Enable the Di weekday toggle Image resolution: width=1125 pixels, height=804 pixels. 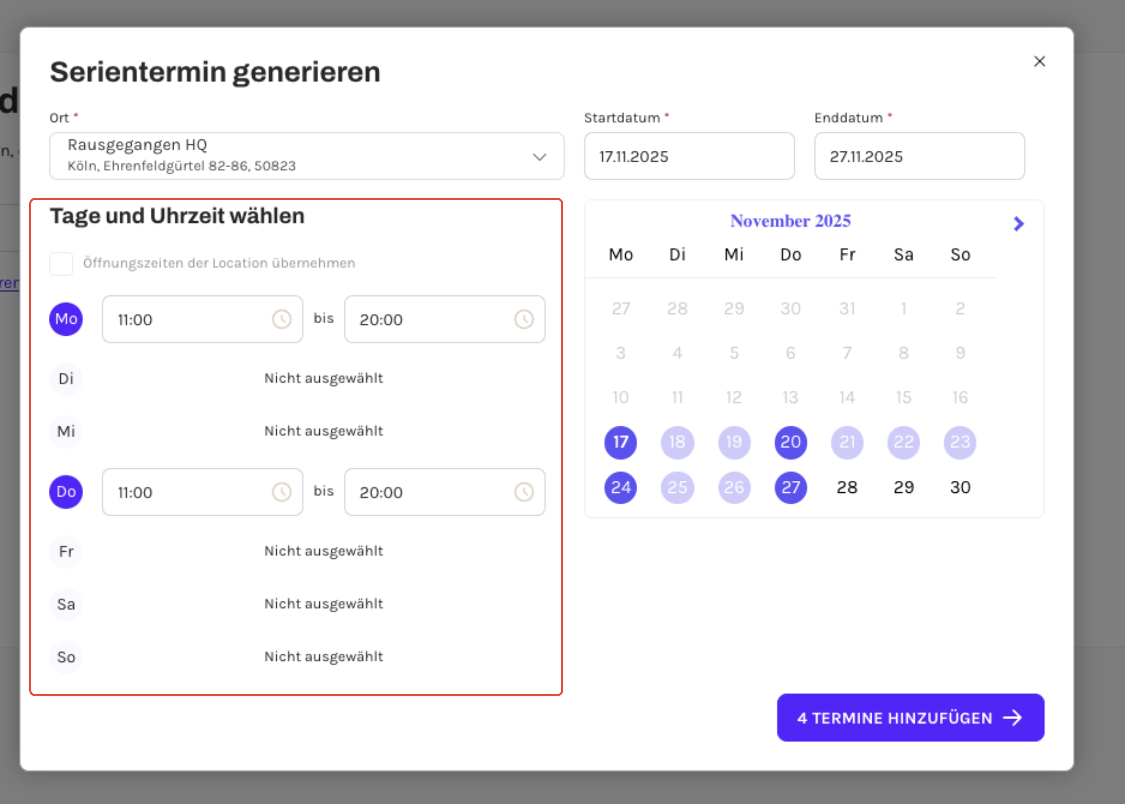point(66,378)
